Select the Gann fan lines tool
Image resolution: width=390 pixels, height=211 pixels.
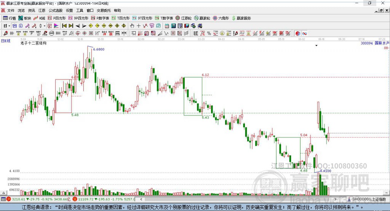pyautogui.click(x=140, y=34)
